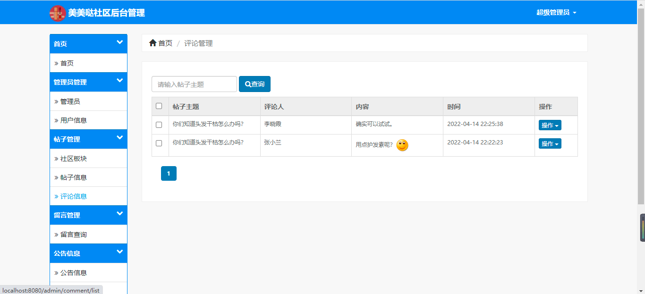Click the smiley emoji in 张小兰's comment

pos(402,145)
